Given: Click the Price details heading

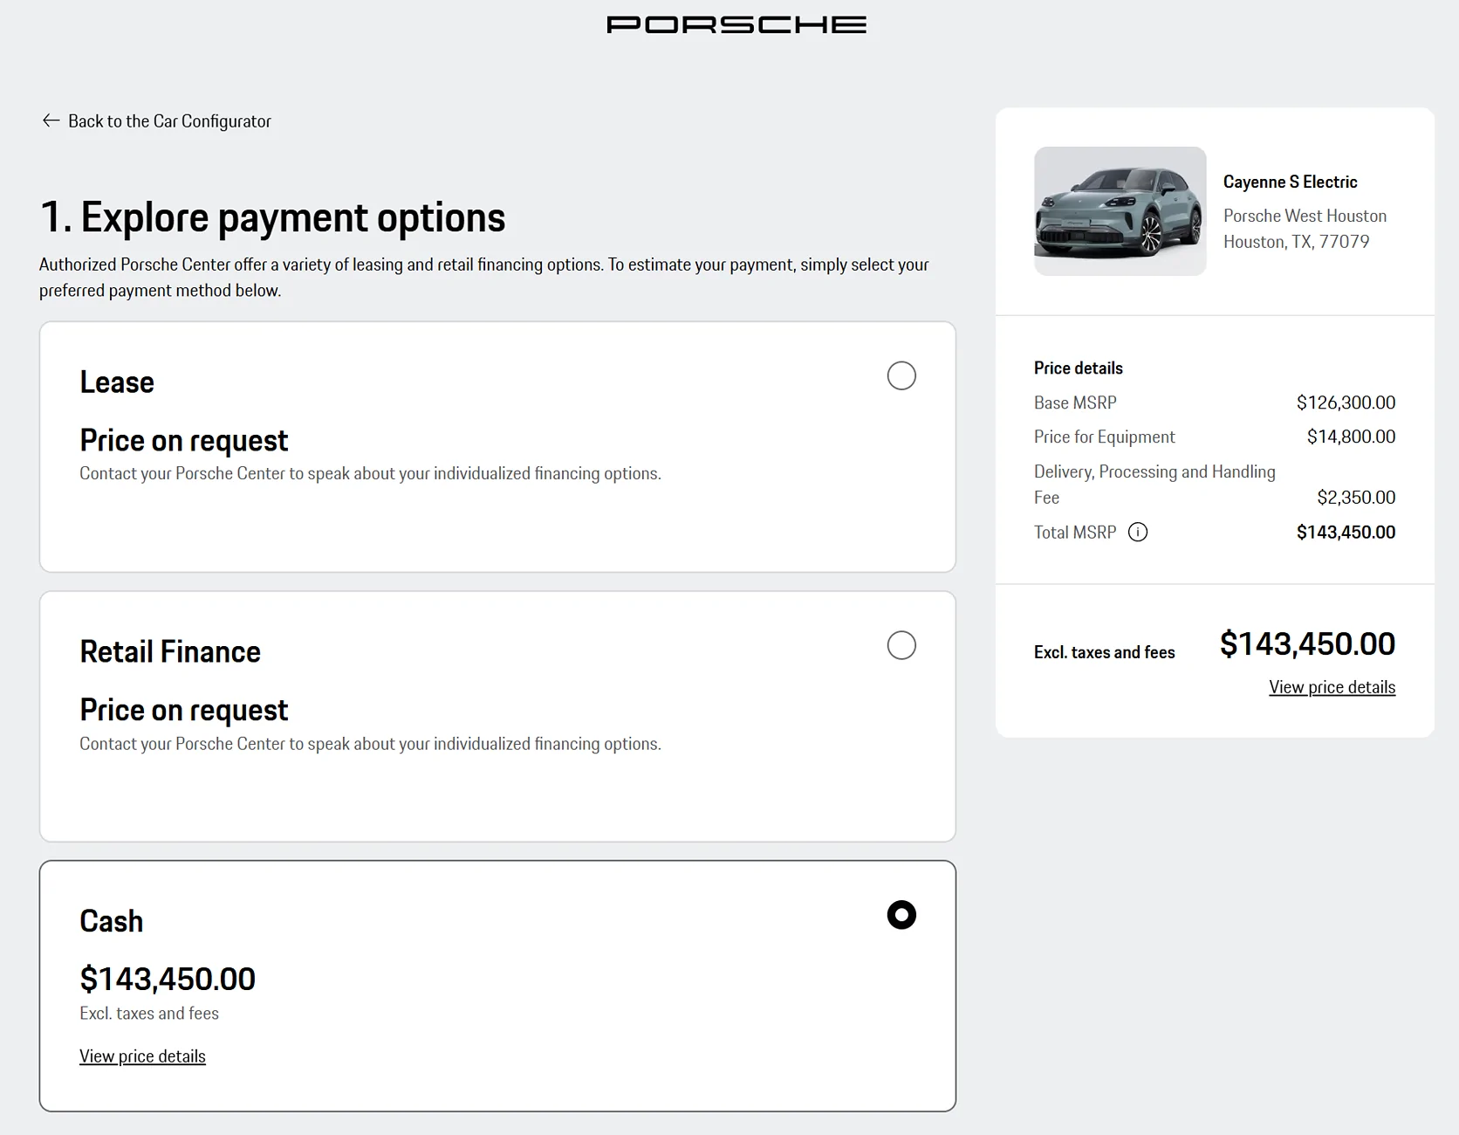Looking at the screenshot, I should 1079,368.
